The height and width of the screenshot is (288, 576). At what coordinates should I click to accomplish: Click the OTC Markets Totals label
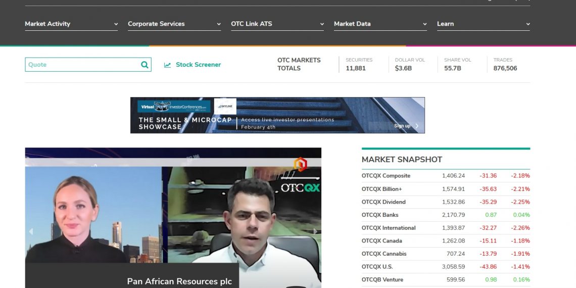[299, 64]
